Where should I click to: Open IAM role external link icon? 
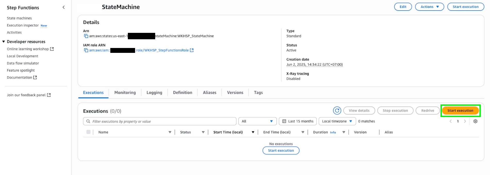(x=192, y=50)
